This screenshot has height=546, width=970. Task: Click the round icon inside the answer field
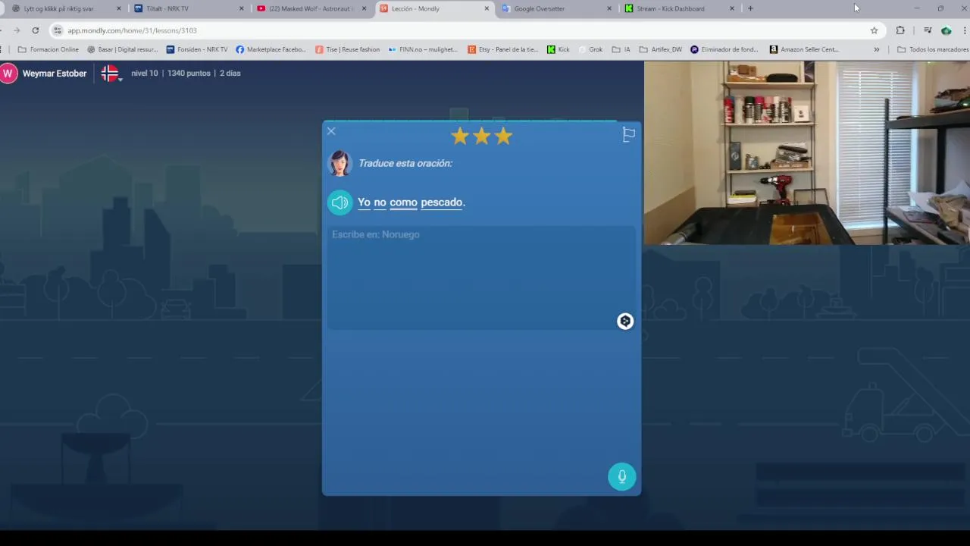click(x=625, y=322)
